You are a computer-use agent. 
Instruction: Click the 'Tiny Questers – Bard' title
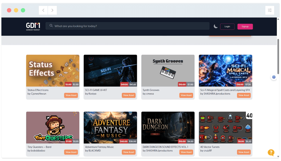[40, 147]
